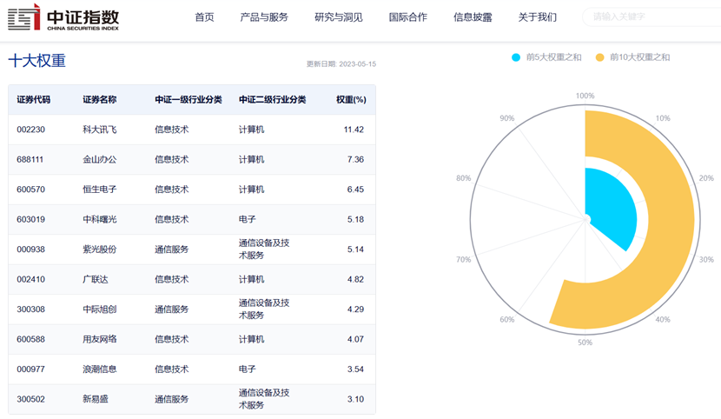Select the 科大讯飞 security name
The image size is (721, 419).
pos(100,130)
